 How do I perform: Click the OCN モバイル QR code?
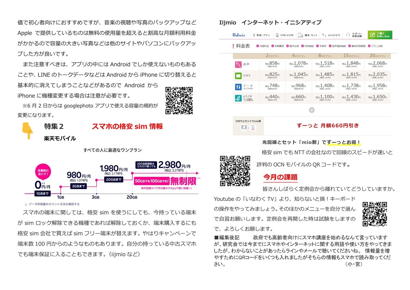tap(235, 171)
